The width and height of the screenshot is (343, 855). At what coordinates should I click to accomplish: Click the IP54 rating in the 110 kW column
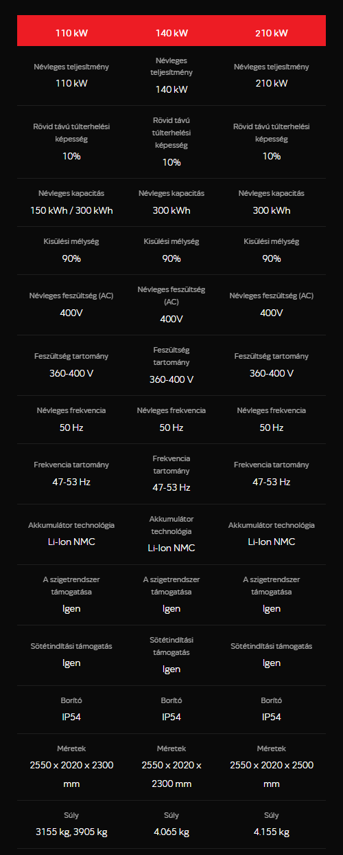[71, 716]
